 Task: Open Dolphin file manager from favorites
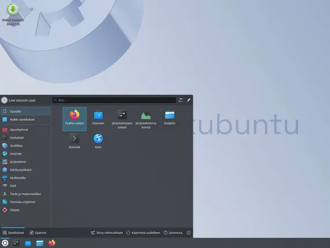[170, 118]
